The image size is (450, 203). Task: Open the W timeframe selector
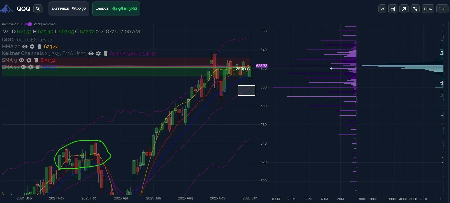(x=382, y=9)
